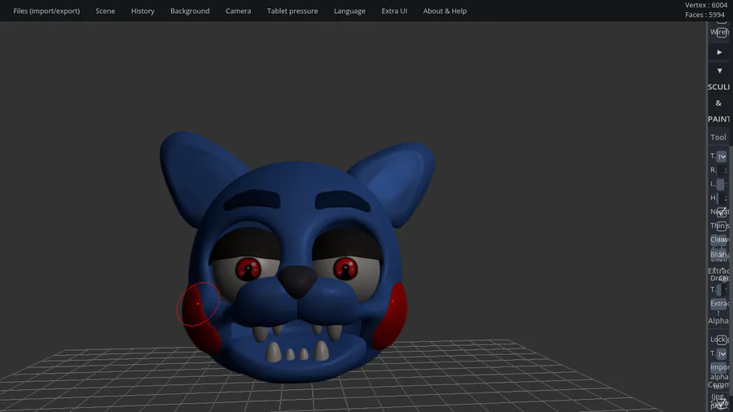
Task: Toggle the Wireframe checkbox
Action: click(x=722, y=33)
